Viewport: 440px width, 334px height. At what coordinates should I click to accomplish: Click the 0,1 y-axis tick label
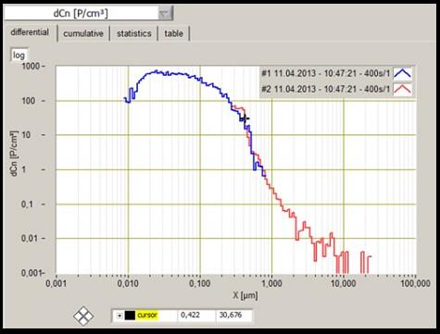click(x=28, y=204)
